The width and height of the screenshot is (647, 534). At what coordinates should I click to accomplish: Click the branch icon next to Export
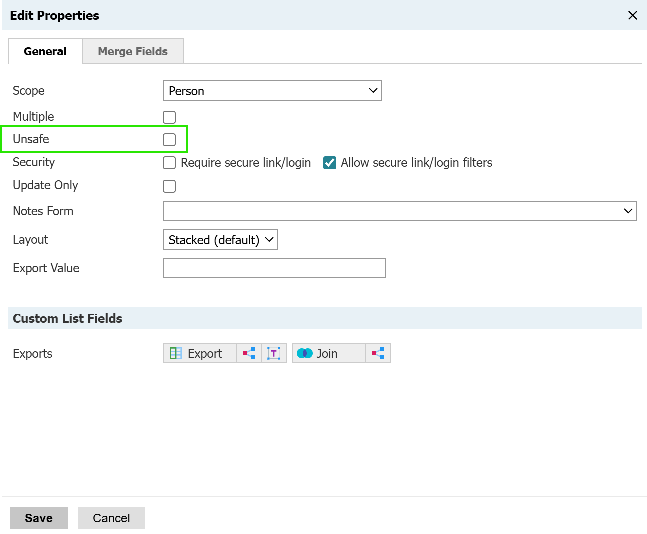[249, 353]
